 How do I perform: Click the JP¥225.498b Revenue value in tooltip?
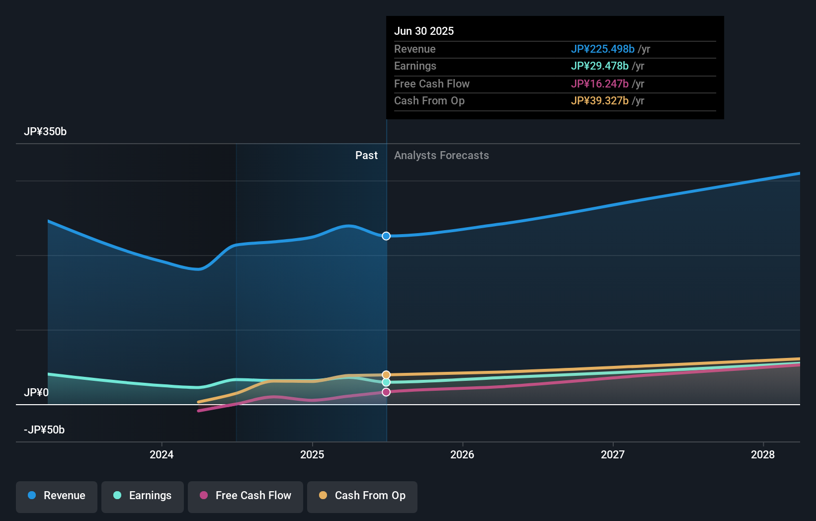pos(603,49)
